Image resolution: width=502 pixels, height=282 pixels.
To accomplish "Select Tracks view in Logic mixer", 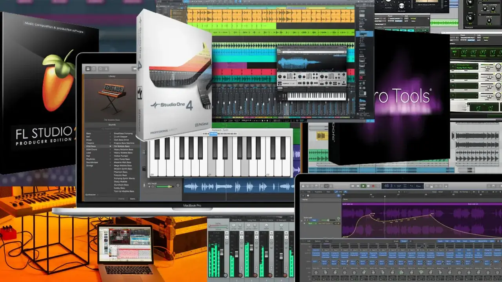I will tap(404, 241).
